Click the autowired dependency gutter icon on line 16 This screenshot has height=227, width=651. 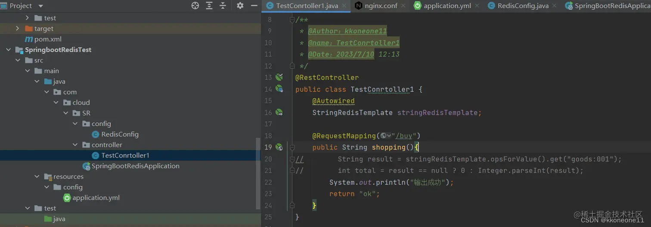tap(279, 112)
